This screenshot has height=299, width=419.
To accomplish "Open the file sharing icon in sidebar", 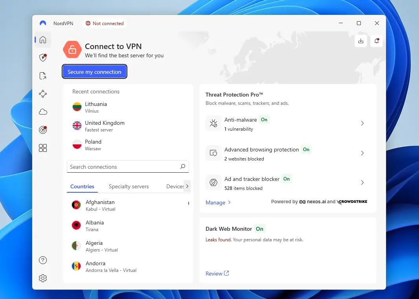I will tap(43, 76).
